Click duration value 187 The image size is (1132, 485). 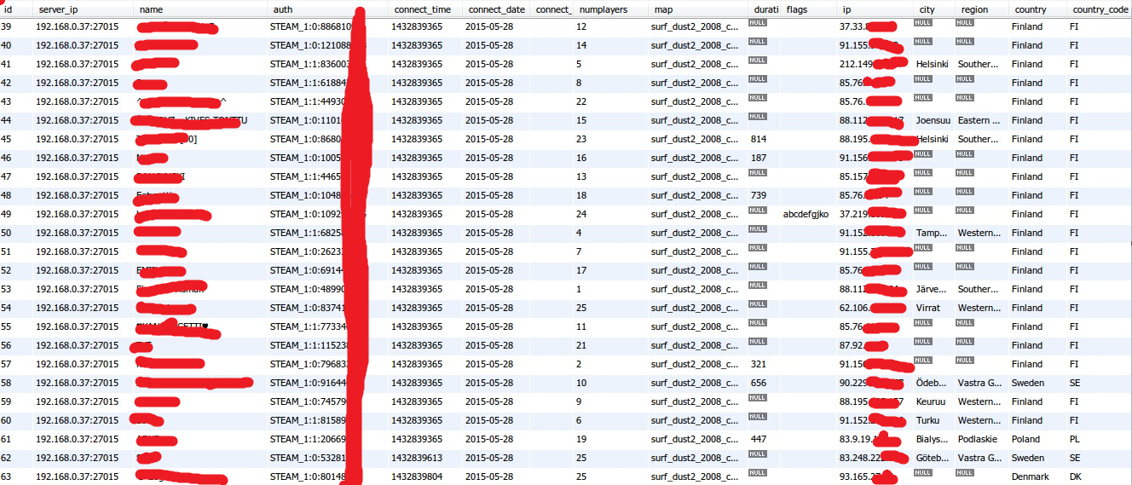[758, 158]
